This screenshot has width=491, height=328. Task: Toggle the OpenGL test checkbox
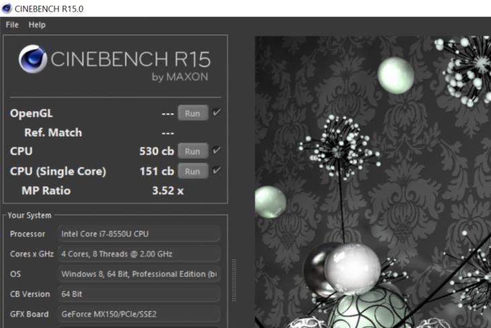[x=216, y=112]
